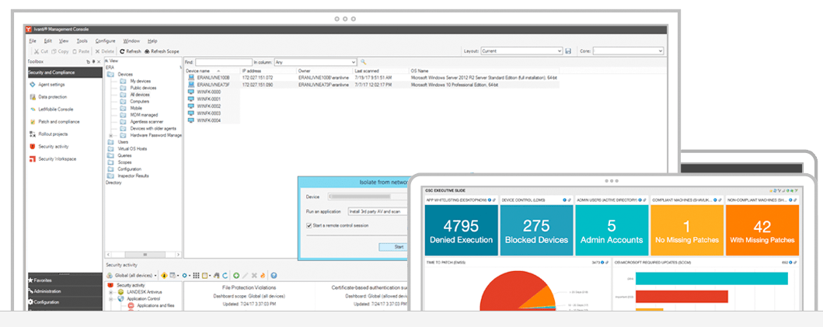Open the Layout dropdown

[521, 51]
